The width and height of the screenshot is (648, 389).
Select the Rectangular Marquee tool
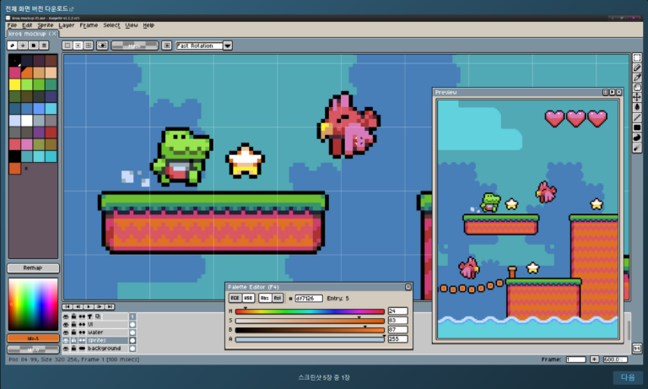click(637, 58)
